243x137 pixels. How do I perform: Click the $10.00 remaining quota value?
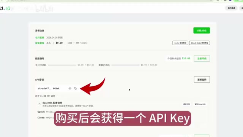pos(186,58)
